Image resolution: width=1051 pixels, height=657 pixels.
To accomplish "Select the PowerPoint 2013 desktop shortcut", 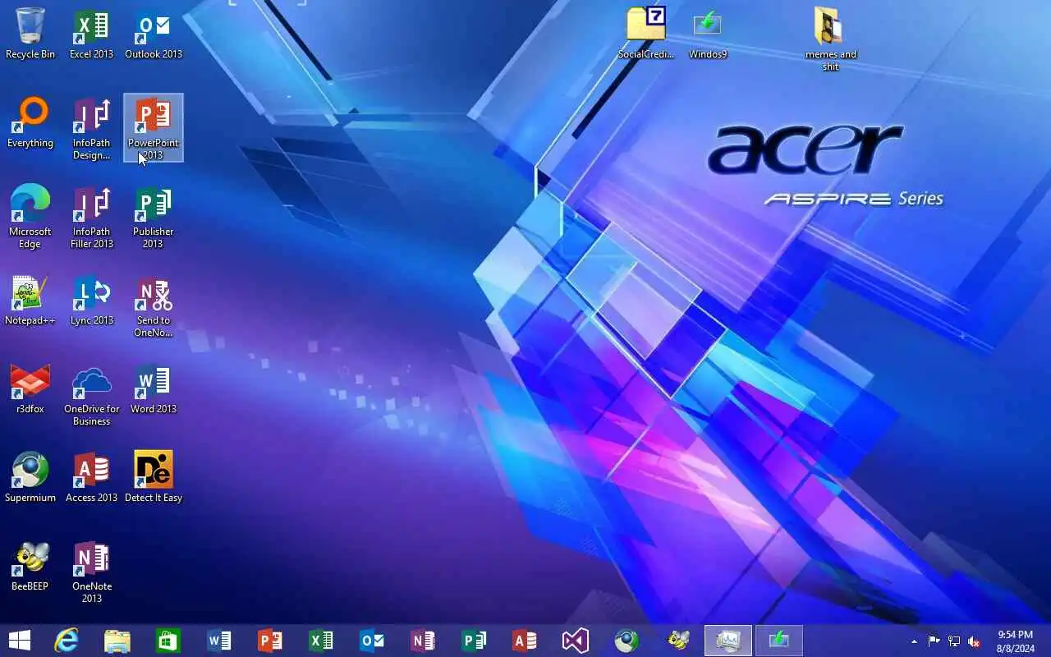I will (x=154, y=128).
